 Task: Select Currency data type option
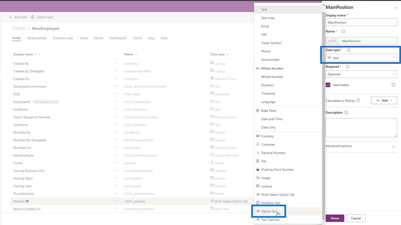click(288, 136)
